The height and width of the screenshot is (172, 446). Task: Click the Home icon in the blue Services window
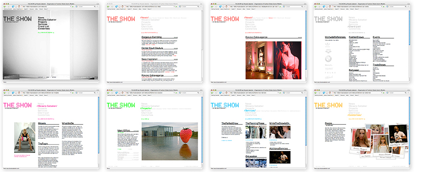coord(226,93)
